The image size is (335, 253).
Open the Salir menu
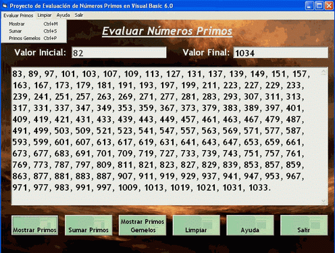click(79, 15)
